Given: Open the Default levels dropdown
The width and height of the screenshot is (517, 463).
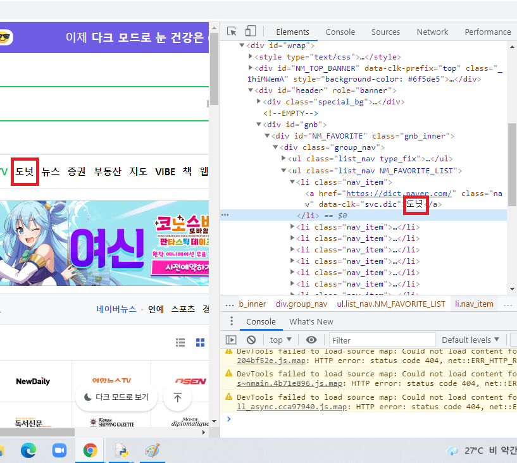Looking at the screenshot, I should click(x=470, y=340).
